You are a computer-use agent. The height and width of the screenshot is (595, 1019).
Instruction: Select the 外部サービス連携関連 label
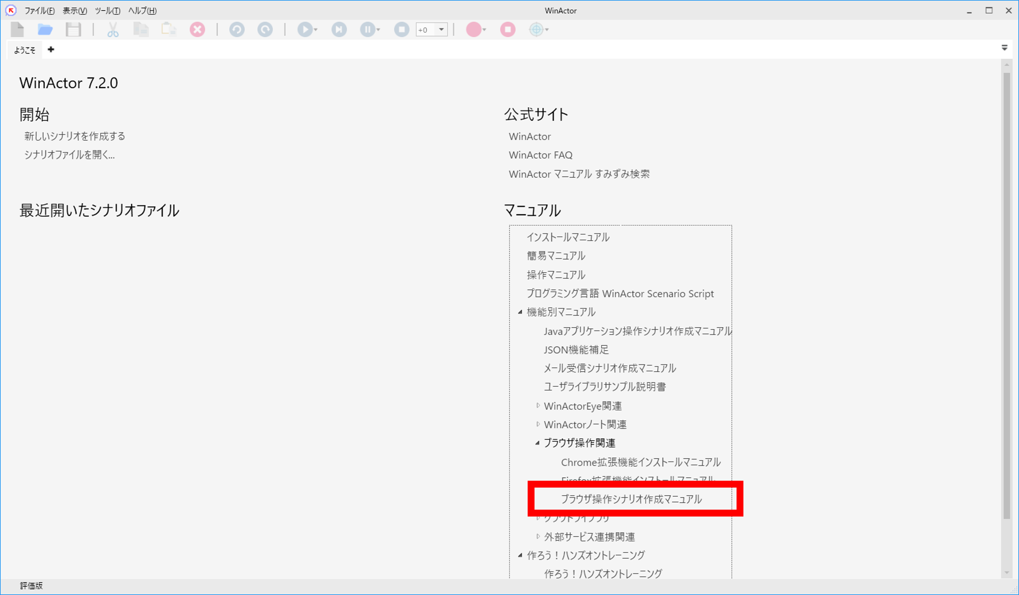(x=589, y=537)
